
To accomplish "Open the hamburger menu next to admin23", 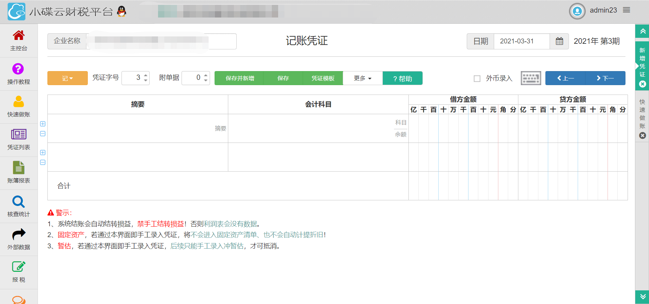I will pos(626,10).
